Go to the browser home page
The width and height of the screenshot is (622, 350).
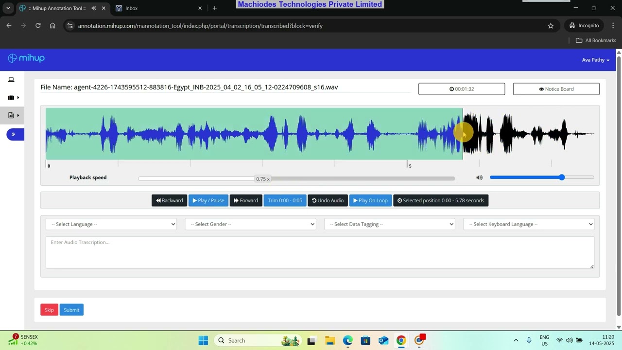pos(52,26)
